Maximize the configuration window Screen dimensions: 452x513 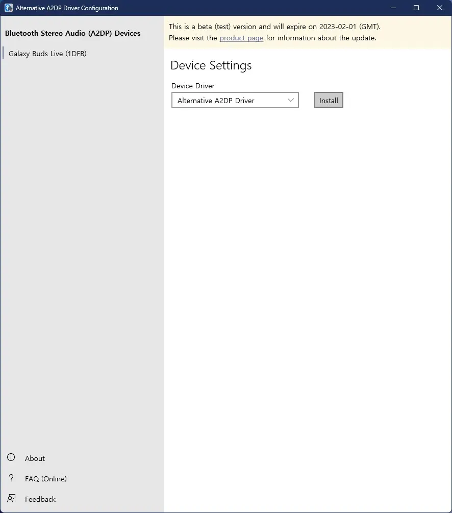[x=416, y=8]
